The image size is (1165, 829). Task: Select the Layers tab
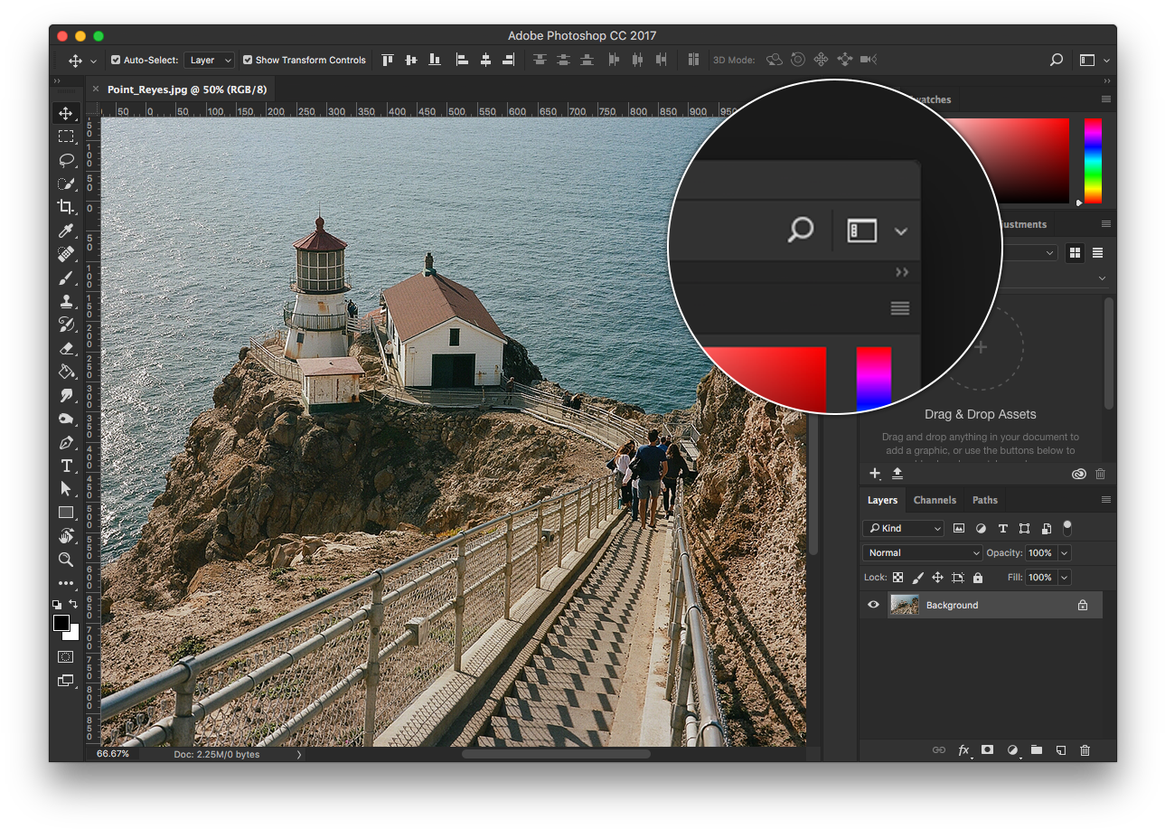point(882,500)
